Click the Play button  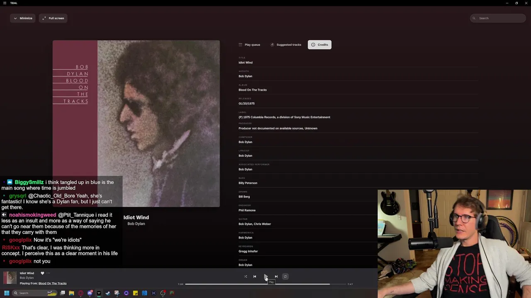265,276
